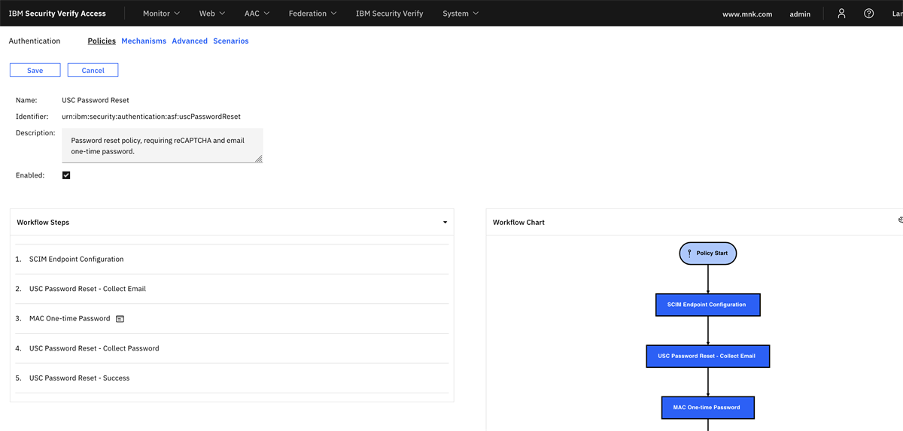Collapse the Workflow Steps panel arrow

click(x=445, y=223)
